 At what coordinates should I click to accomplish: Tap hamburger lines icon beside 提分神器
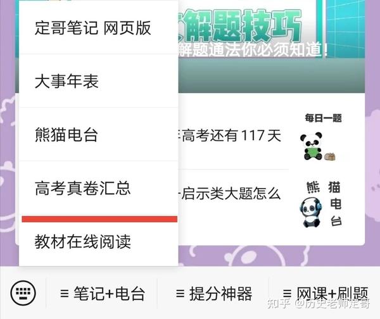pyautogui.click(x=180, y=294)
